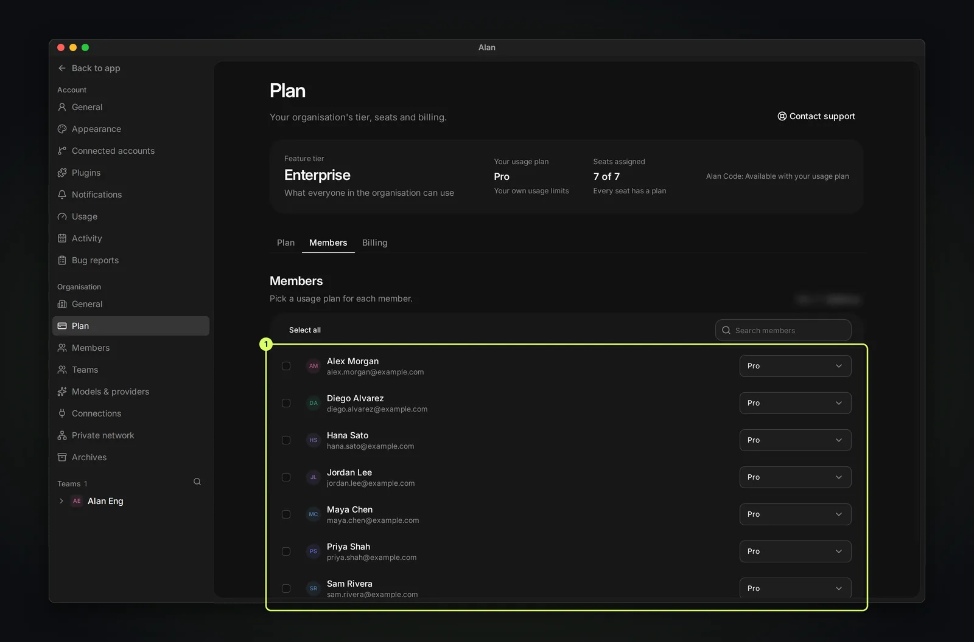
Task: Click the Bug reports clipboard icon
Action: (62, 260)
